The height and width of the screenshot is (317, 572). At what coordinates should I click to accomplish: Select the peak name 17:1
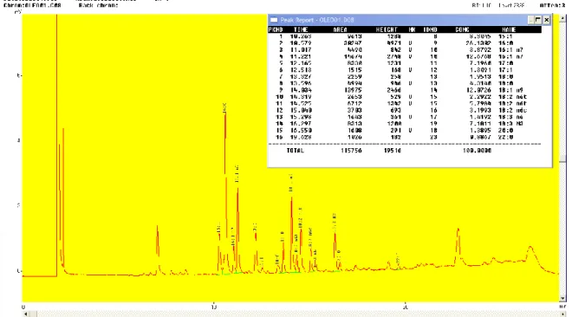[505, 70]
